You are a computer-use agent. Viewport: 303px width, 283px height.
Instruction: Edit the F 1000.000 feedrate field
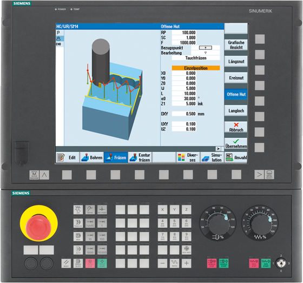[184, 43]
